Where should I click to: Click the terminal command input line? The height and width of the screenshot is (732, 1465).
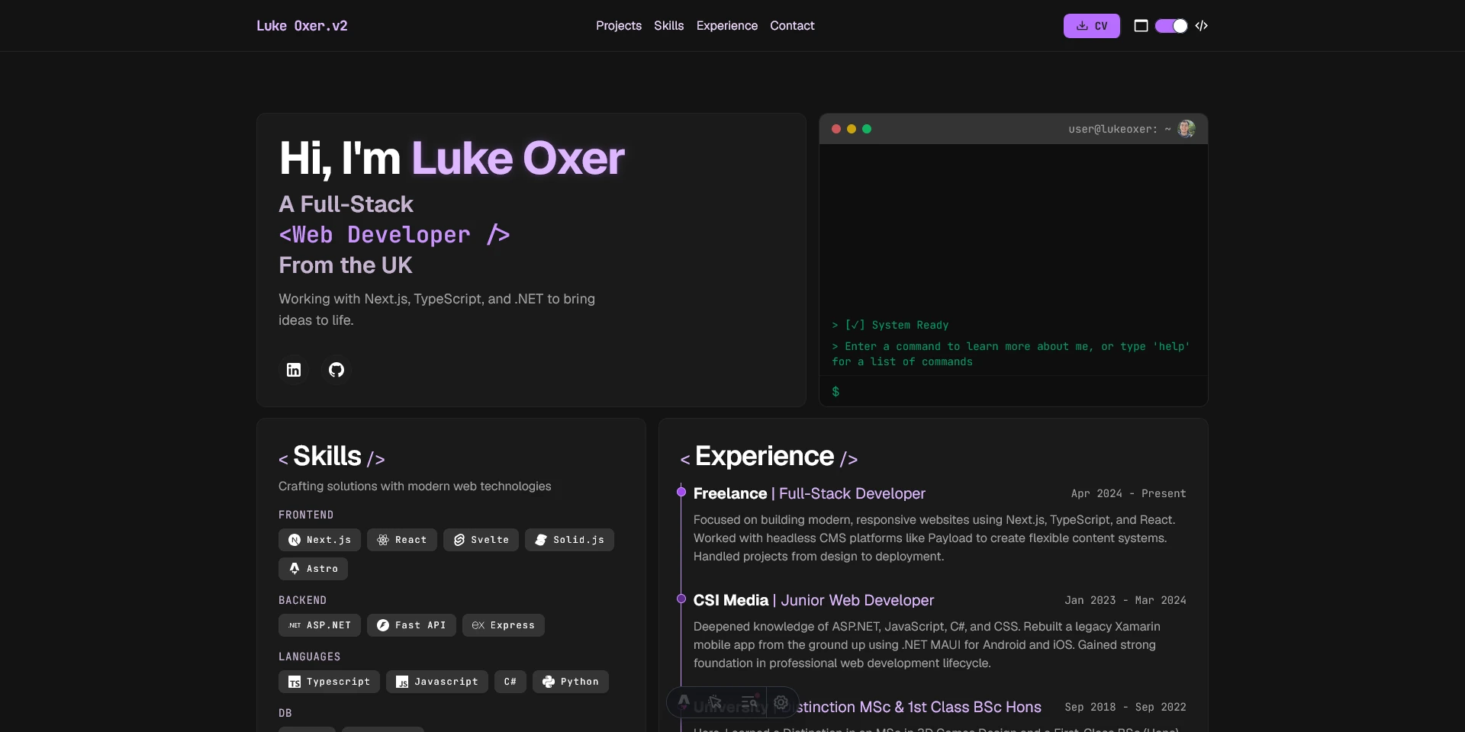pos(1013,391)
